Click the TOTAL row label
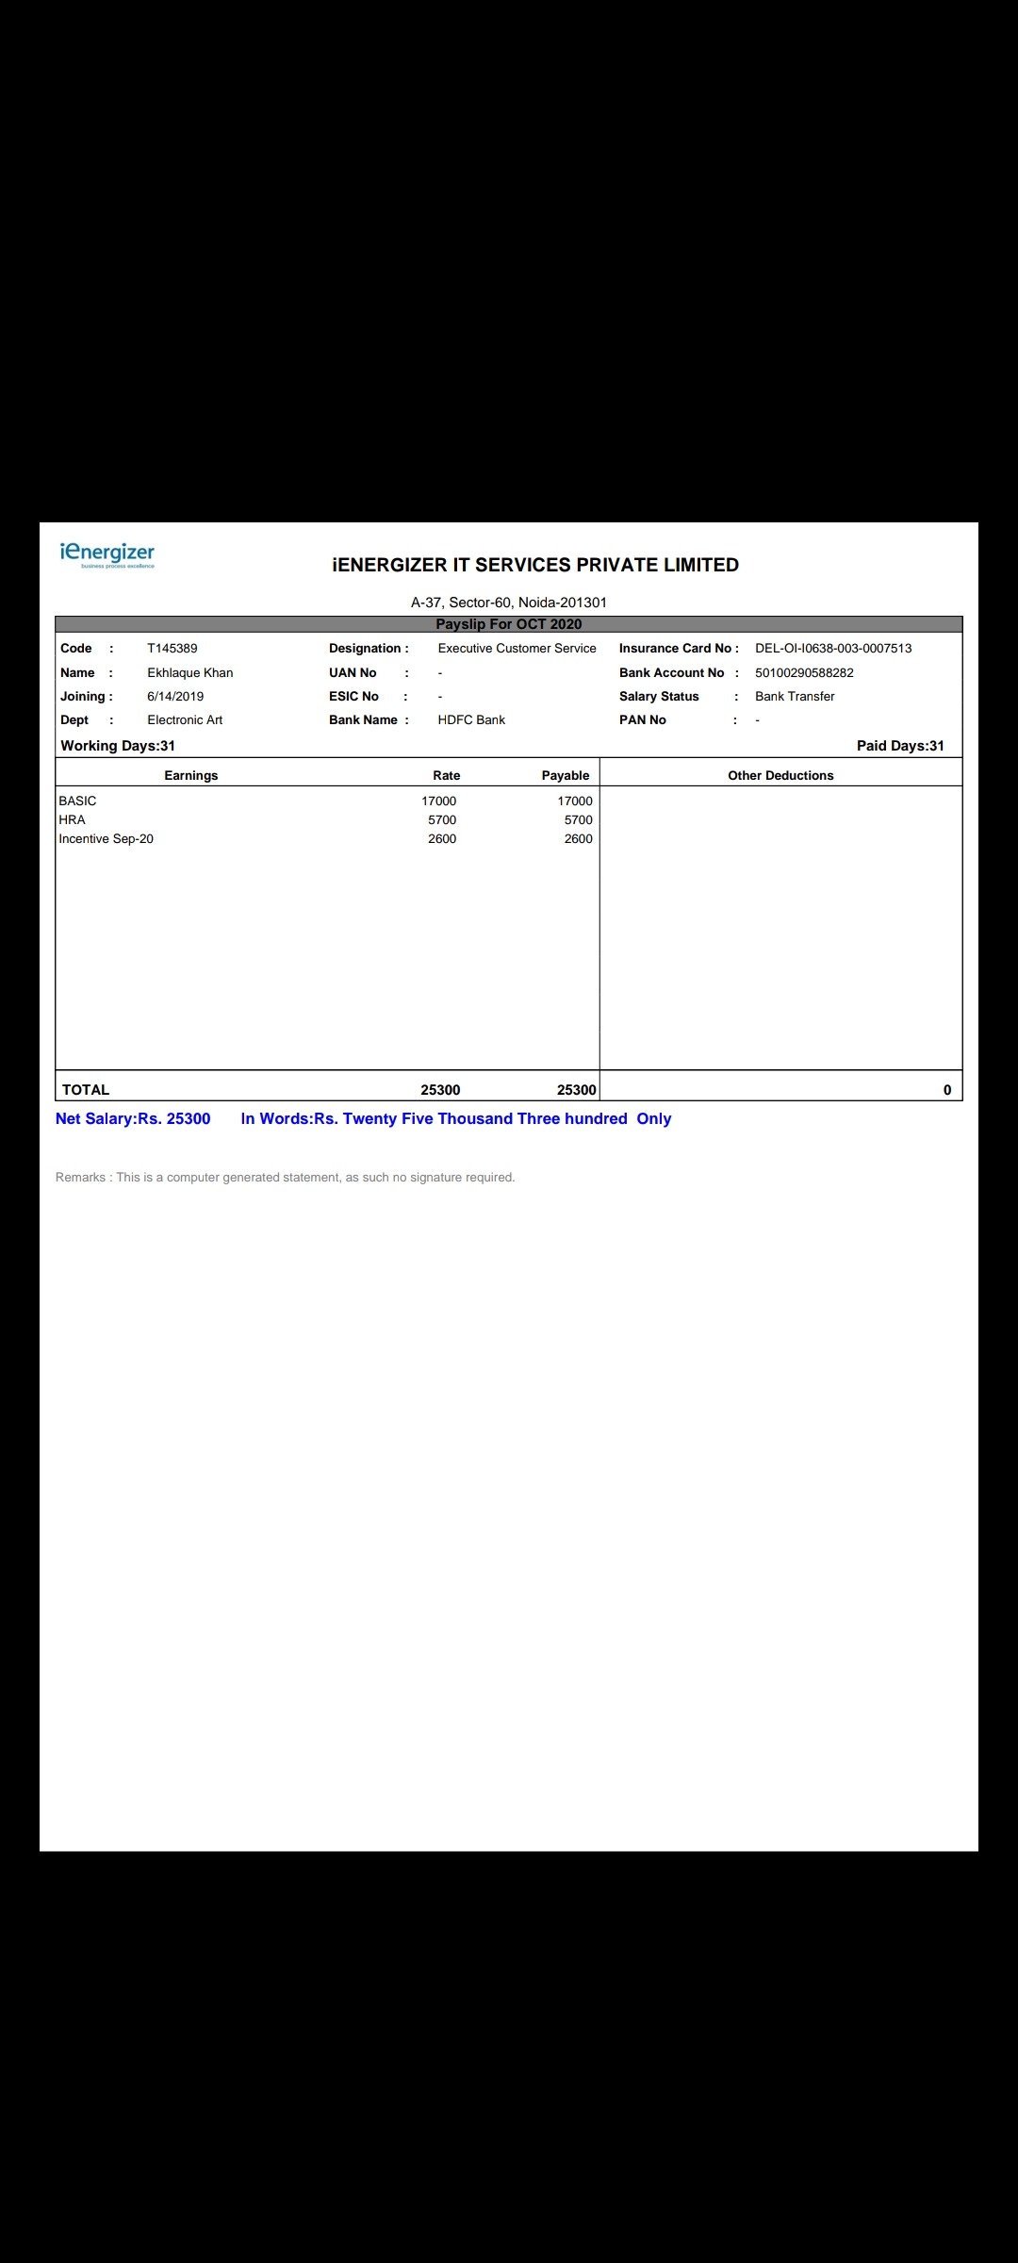The height and width of the screenshot is (2263, 1018). pos(86,1090)
